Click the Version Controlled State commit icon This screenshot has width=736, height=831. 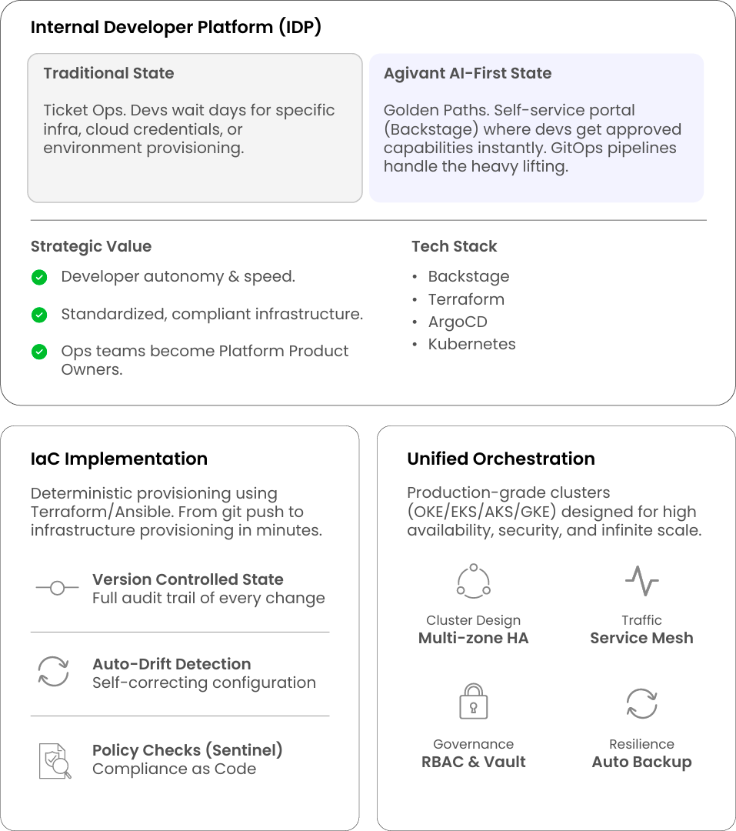point(57,589)
